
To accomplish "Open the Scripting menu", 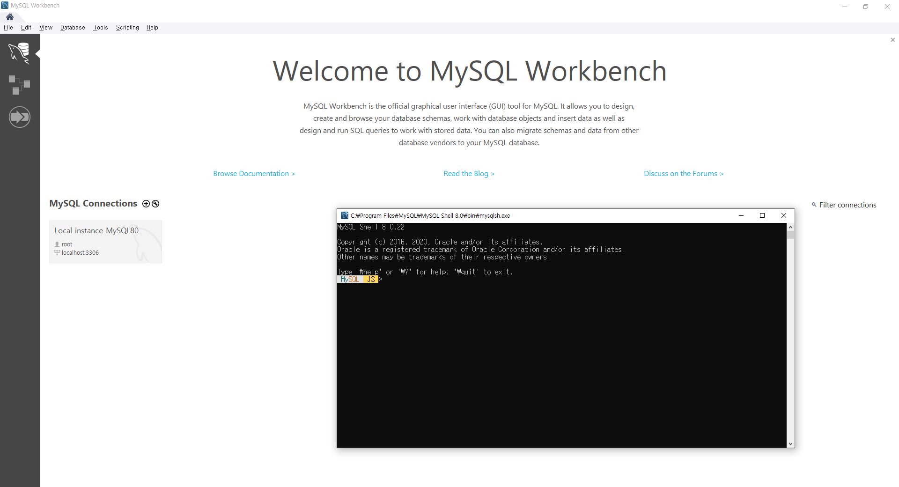I will (x=127, y=28).
